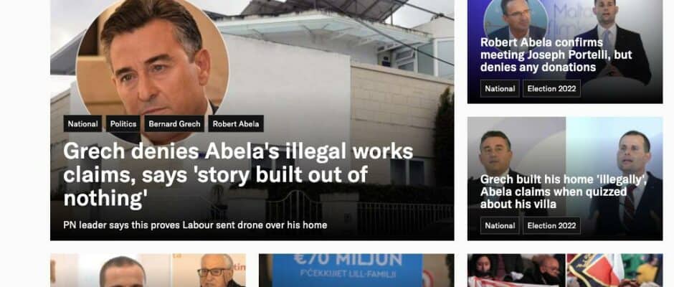Image resolution: width=674 pixels, height=287 pixels.
Task: Open the National tag on main story
Action: (82, 124)
